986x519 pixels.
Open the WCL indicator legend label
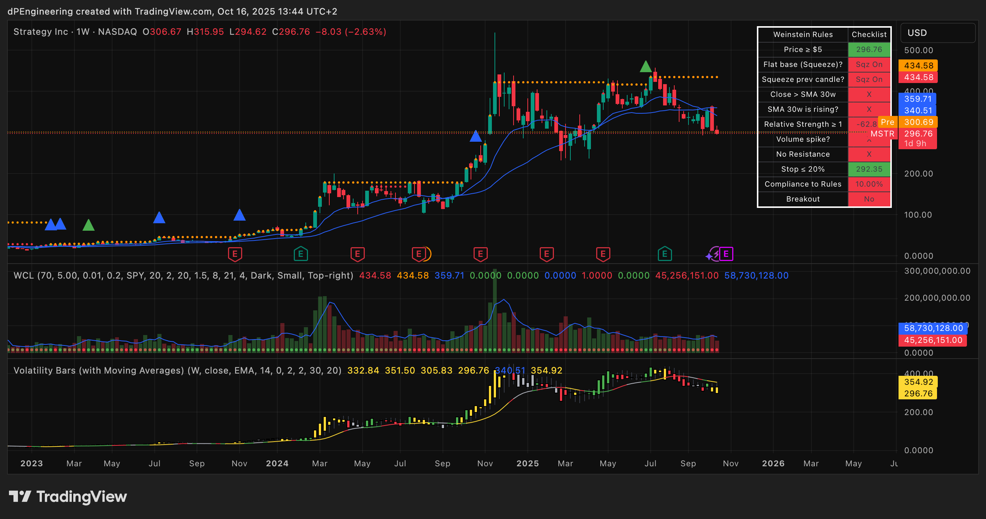tap(184, 276)
